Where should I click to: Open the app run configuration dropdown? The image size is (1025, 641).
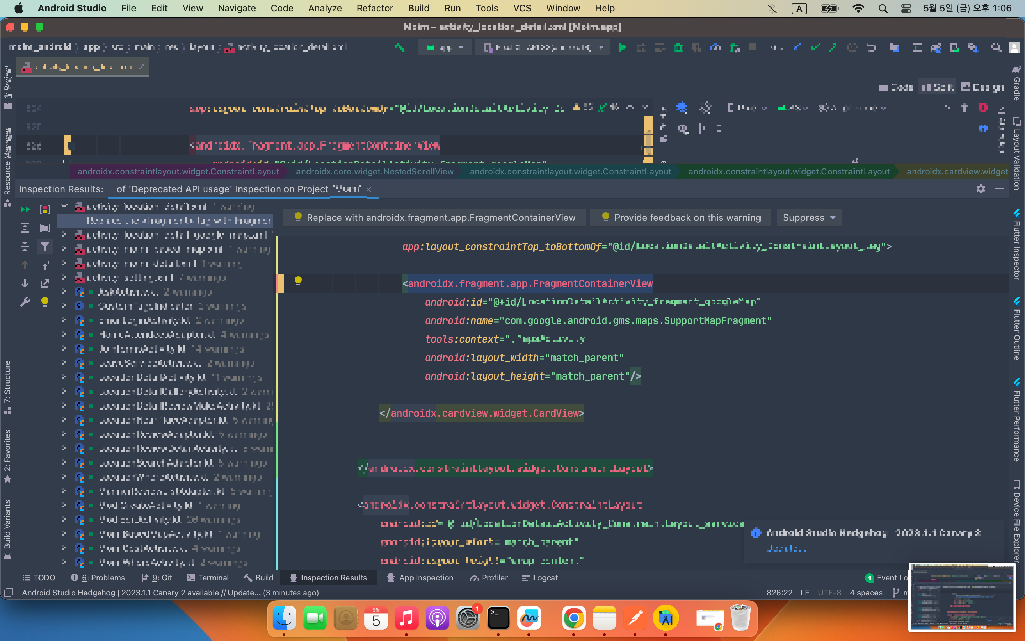pyautogui.click(x=445, y=47)
